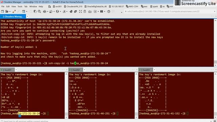217x122 pixels.
Task: Click the start logging icon
Action: (95, 12)
